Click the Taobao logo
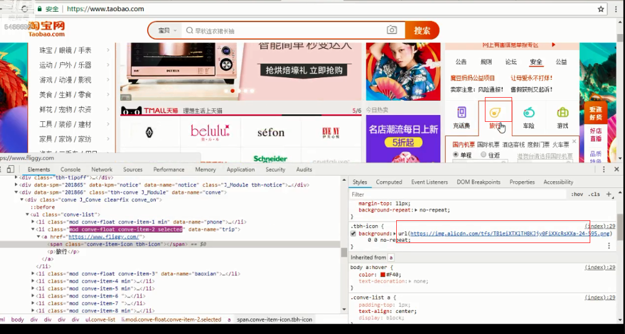625x334 pixels. click(47, 29)
